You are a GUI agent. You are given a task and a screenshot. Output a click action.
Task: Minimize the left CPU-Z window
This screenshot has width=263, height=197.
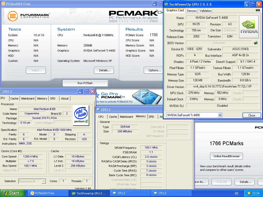tap(80, 92)
